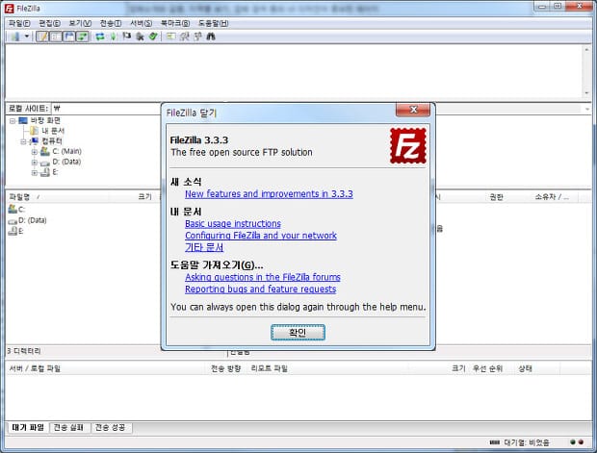The height and width of the screenshot is (453, 597).
Task: Collapse the 바탕 화면 tree node
Action: tap(13, 121)
